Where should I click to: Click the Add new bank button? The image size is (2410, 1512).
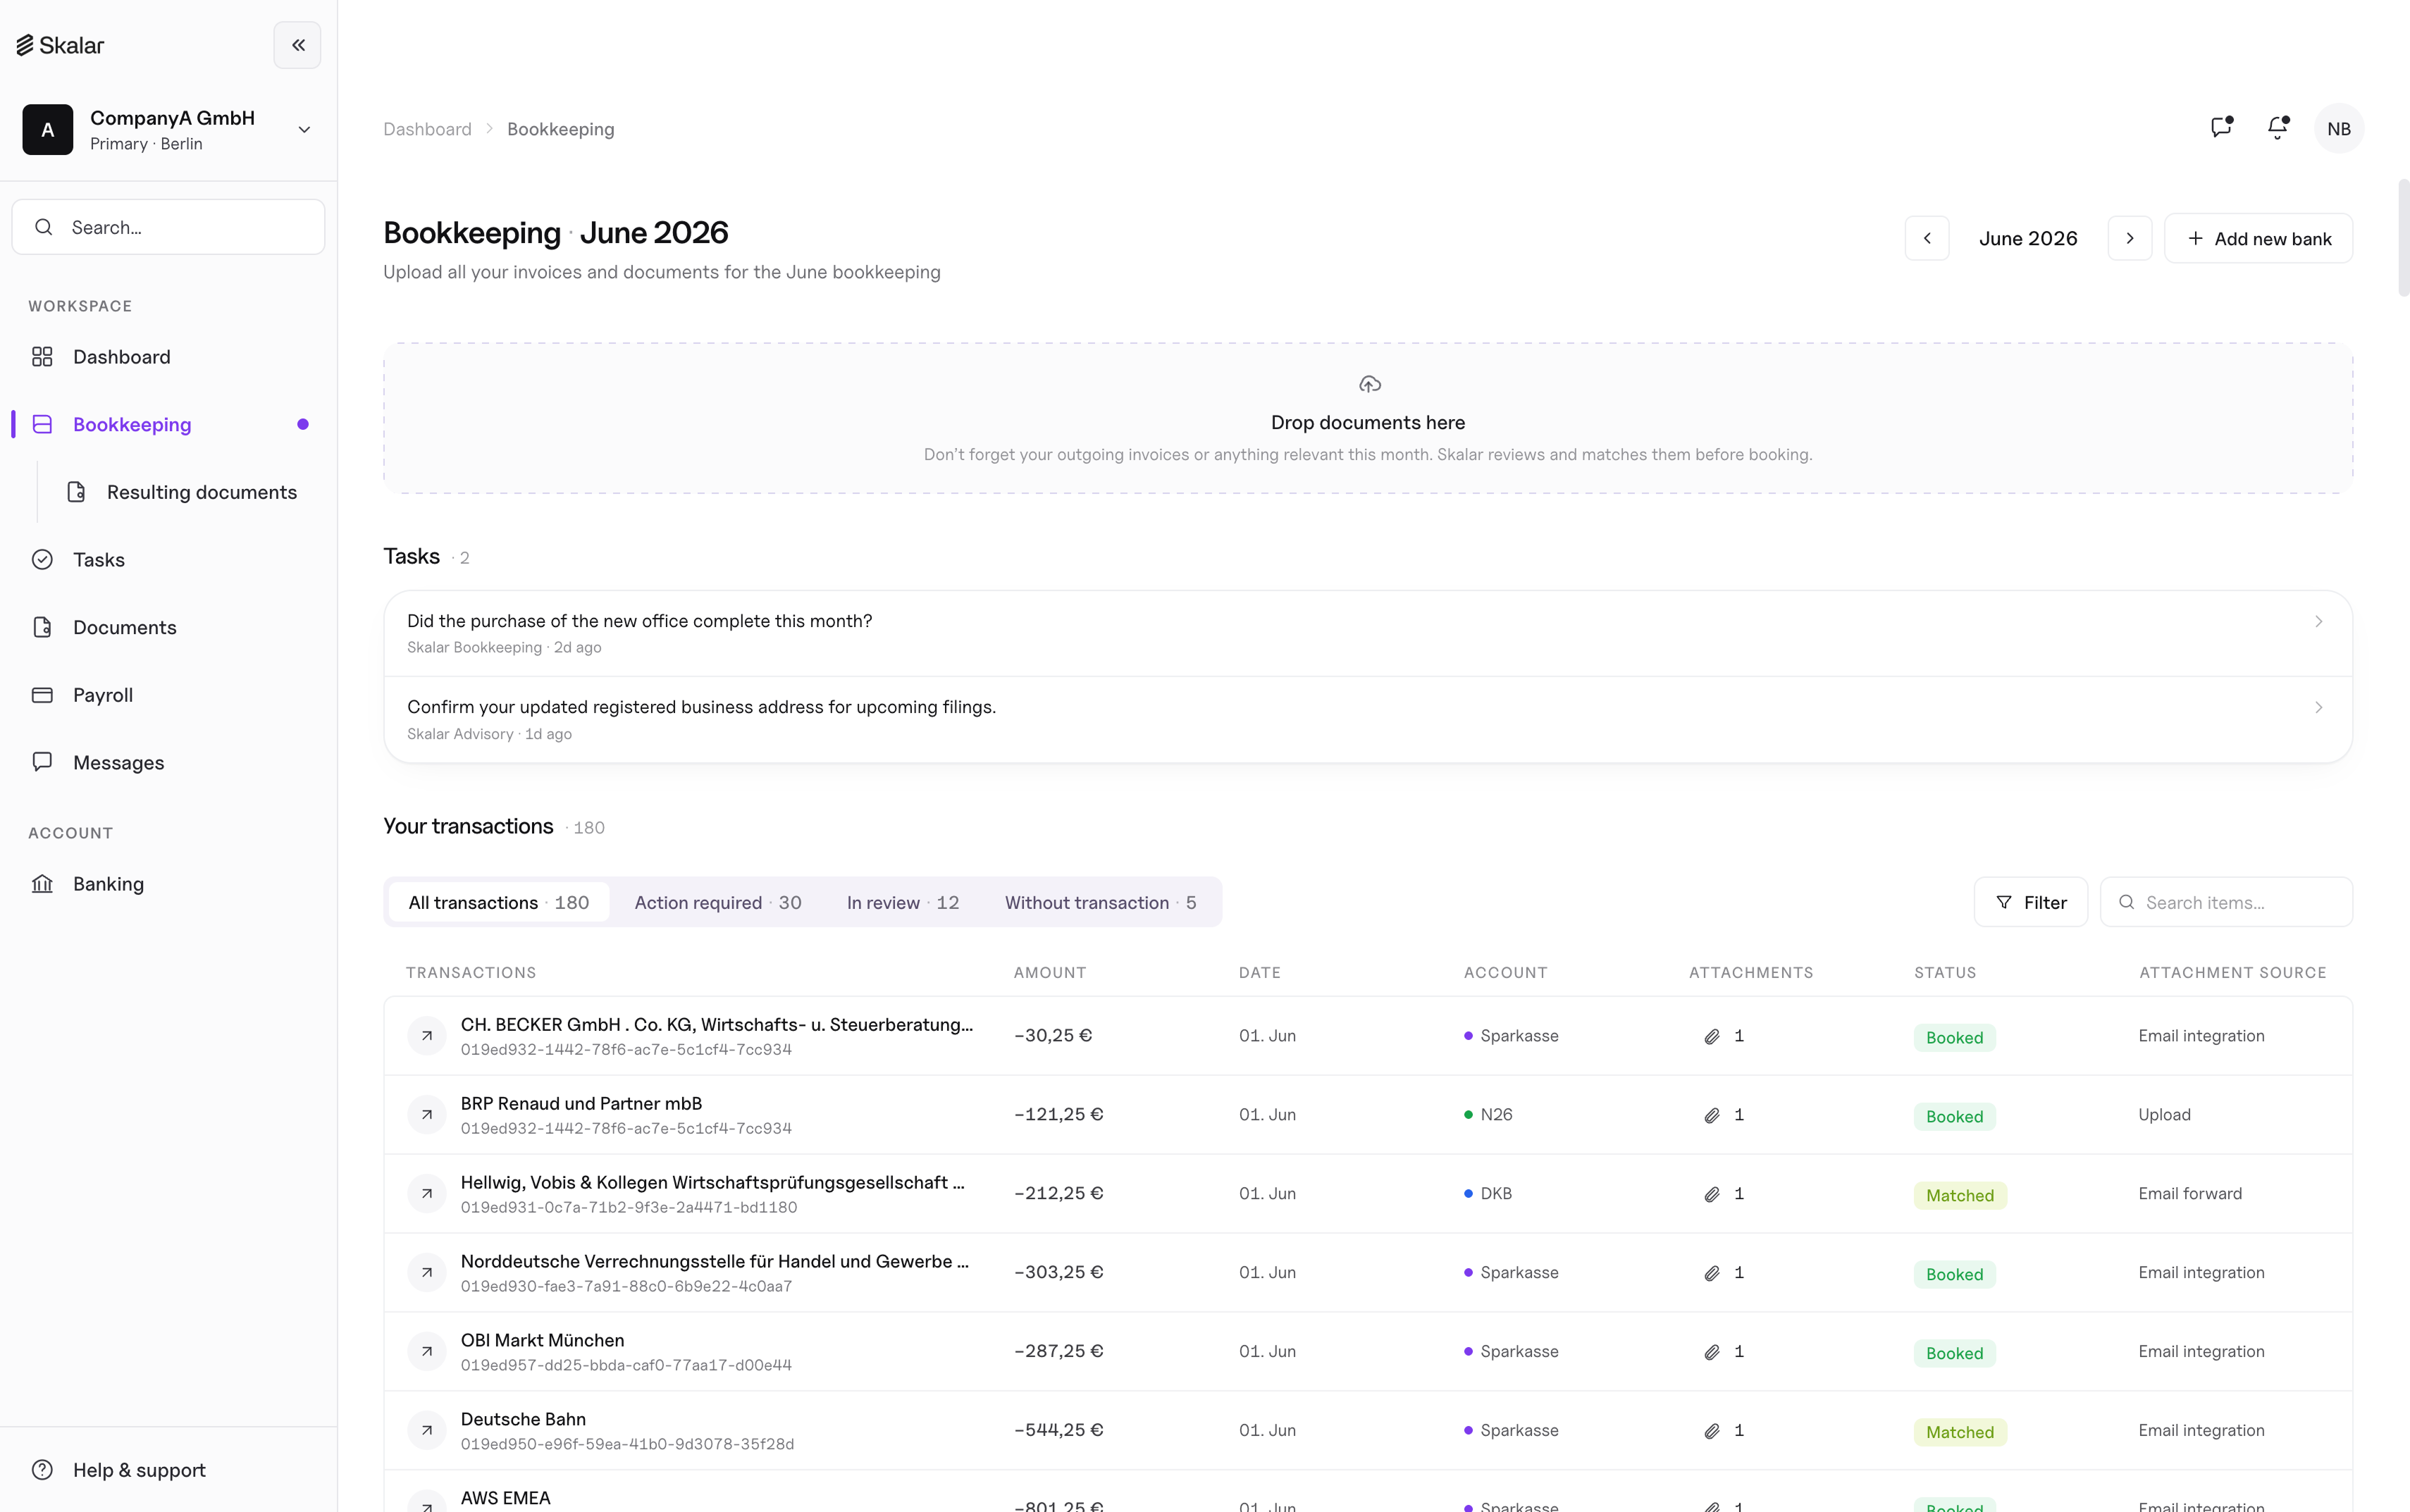[x=2258, y=238]
